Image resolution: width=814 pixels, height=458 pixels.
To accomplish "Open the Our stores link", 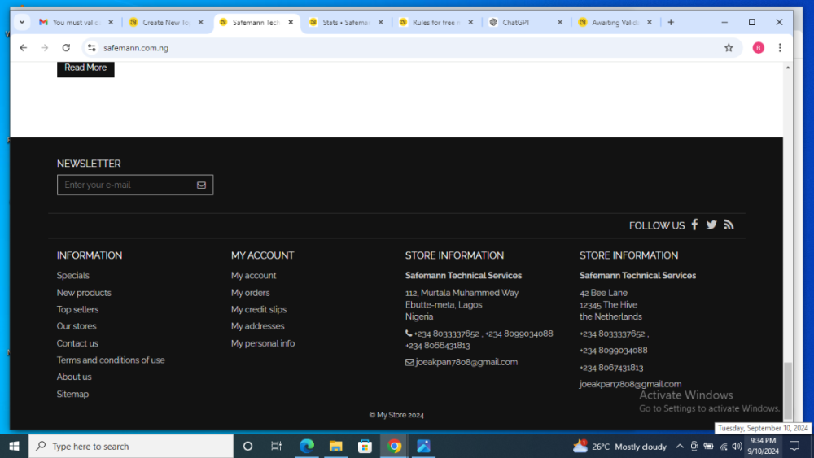I will coord(77,326).
